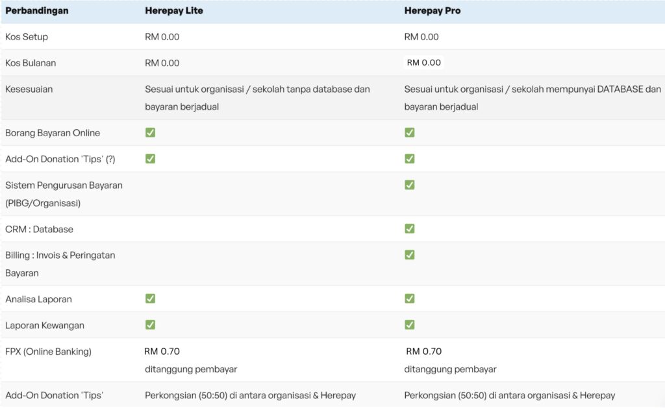Image resolution: width=665 pixels, height=408 pixels.
Task: Click the "Add-On Donation 'Tips' (?)" label
Action: click(60, 160)
